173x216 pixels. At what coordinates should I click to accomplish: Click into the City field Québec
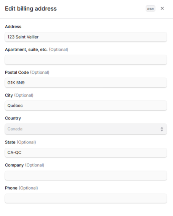tap(86, 106)
